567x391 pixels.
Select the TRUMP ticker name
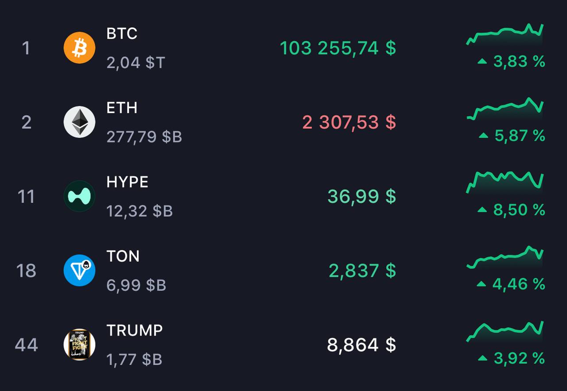pyautogui.click(x=135, y=330)
